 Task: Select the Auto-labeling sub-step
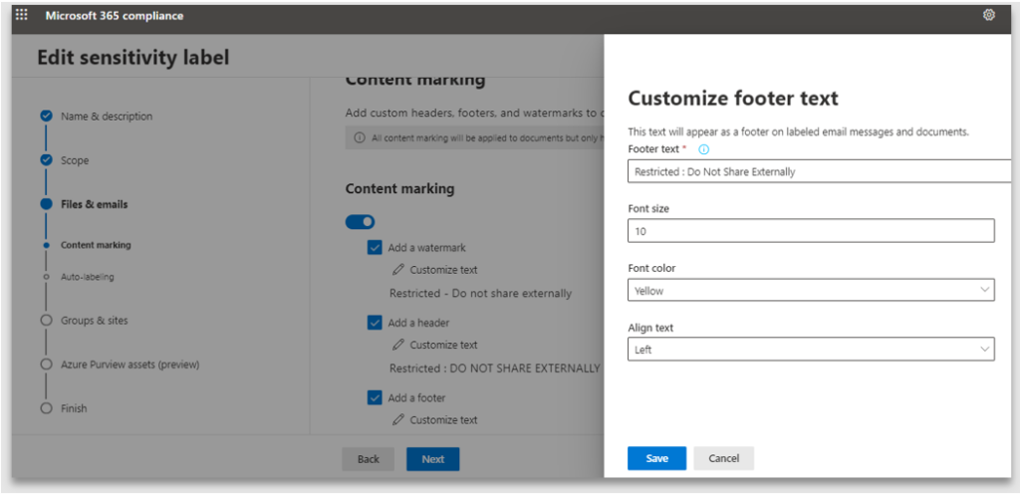[x=87, y=277]
